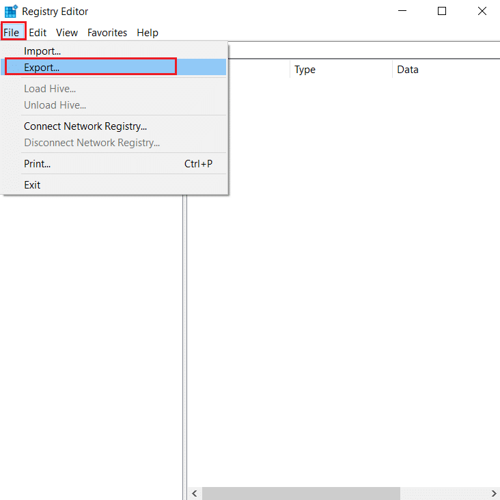
Task: Click the Type column header
Action: pyautogui.click(x=341, y=69)
